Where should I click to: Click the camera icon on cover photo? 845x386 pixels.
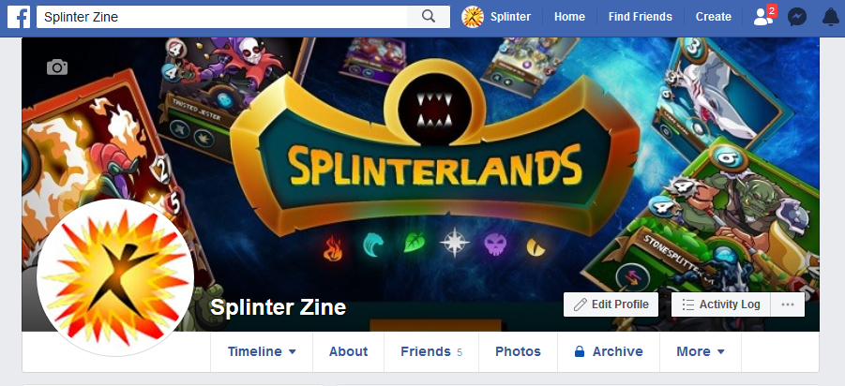(x=57, y=67)
